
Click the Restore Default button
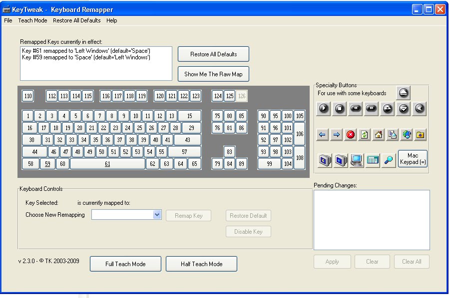point(248,216)
